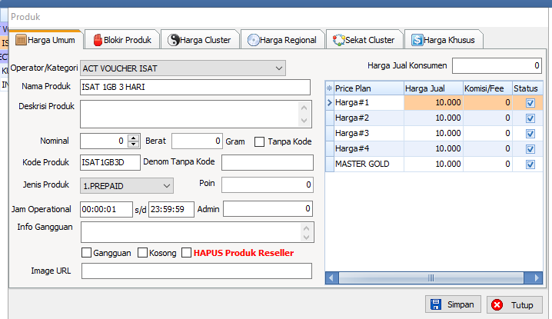The height and width of the screenshot is (319, 552).
Task: Click the price grid's left scroll arrow
Action: click(x=331, y=277)
